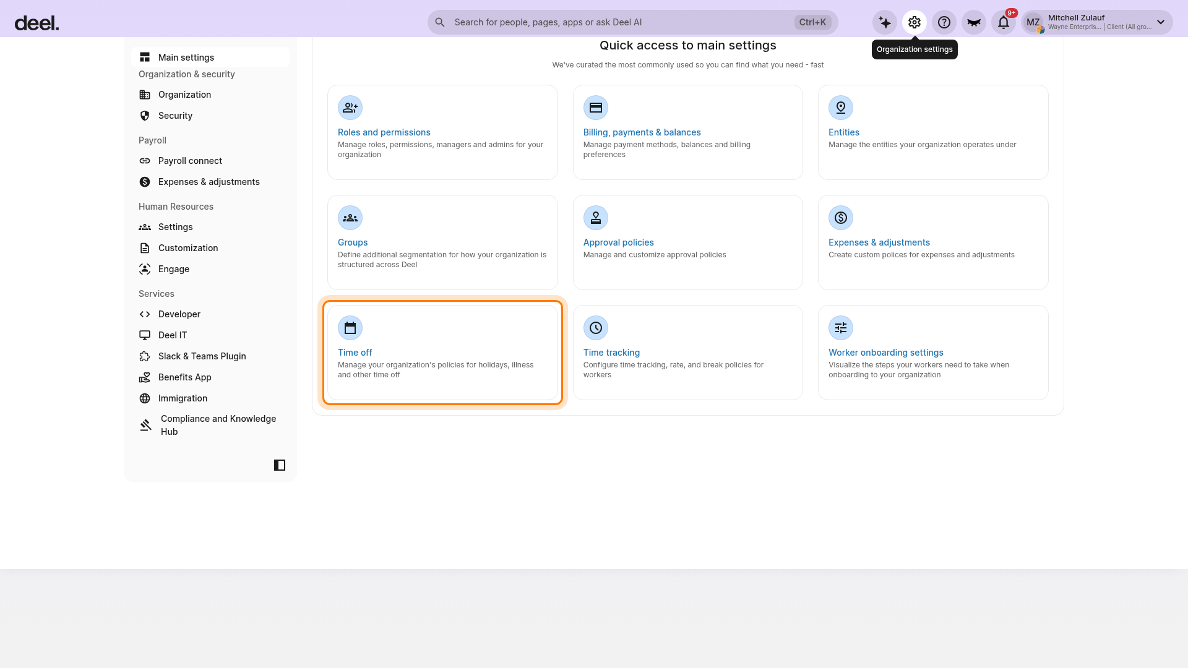1188x668 pixels.
Task: Click the Organization building icon
Action: point(145,95)
